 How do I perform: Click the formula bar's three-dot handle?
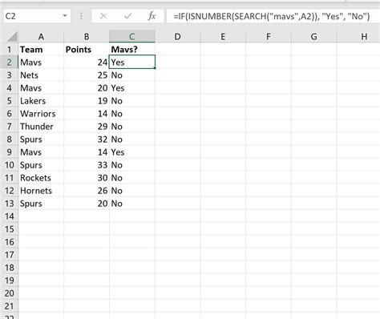81,16
